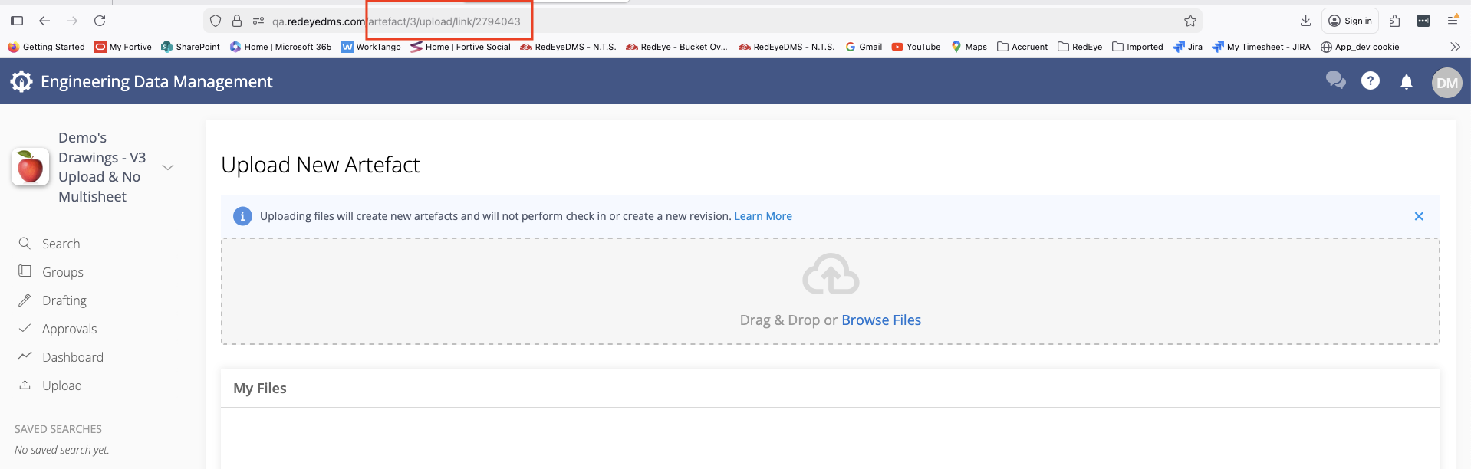Click the cloud upload icon in drop zone
This screenshot has height=469, width=1471.
pos(830,274)
